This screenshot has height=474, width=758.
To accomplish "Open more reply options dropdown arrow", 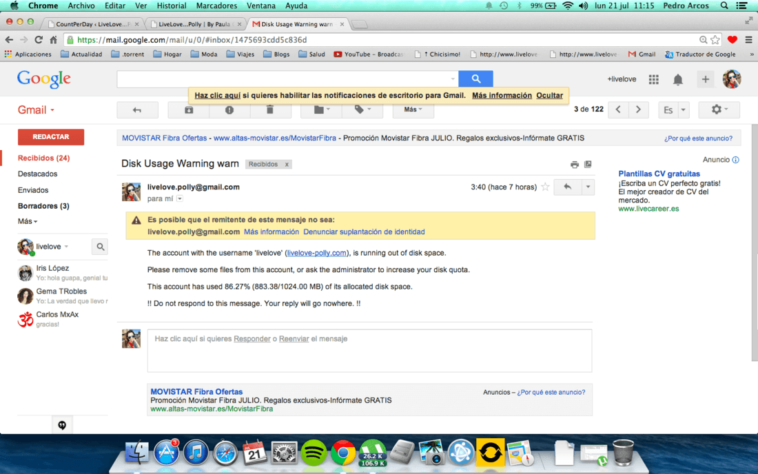I will pos(588,187).
